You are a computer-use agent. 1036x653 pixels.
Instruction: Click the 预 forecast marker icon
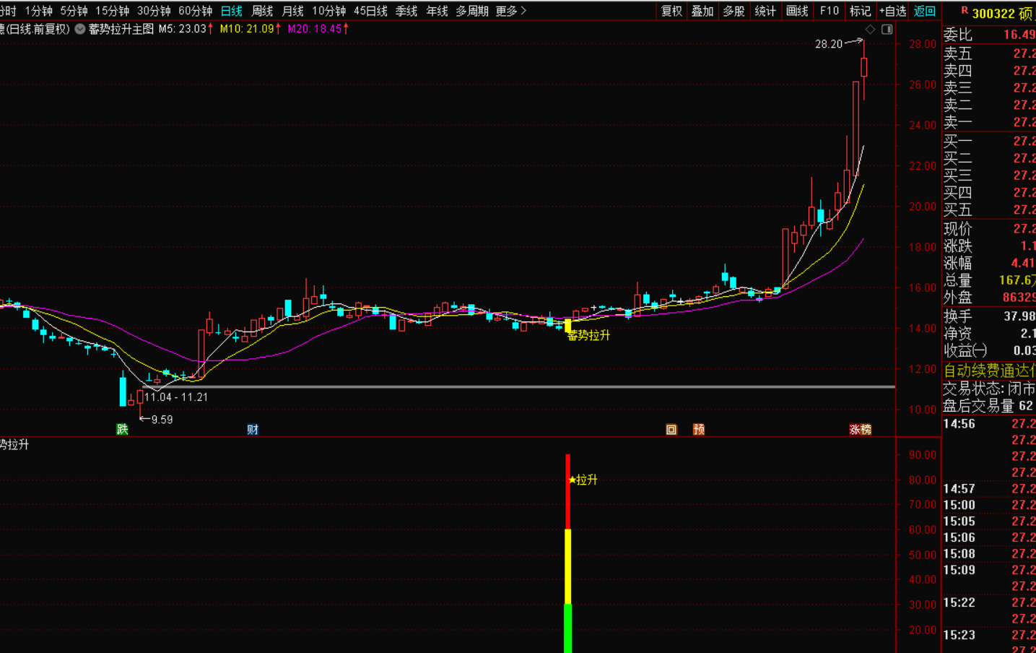[699, 430]
